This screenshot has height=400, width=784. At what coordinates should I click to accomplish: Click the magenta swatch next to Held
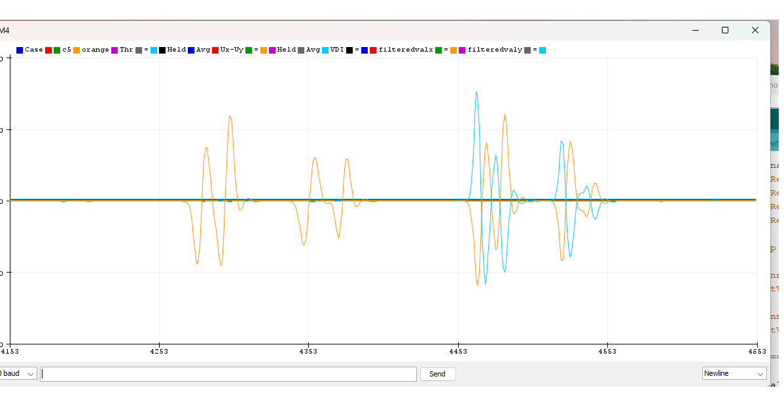pyautogui.click(x=272, y=50)
